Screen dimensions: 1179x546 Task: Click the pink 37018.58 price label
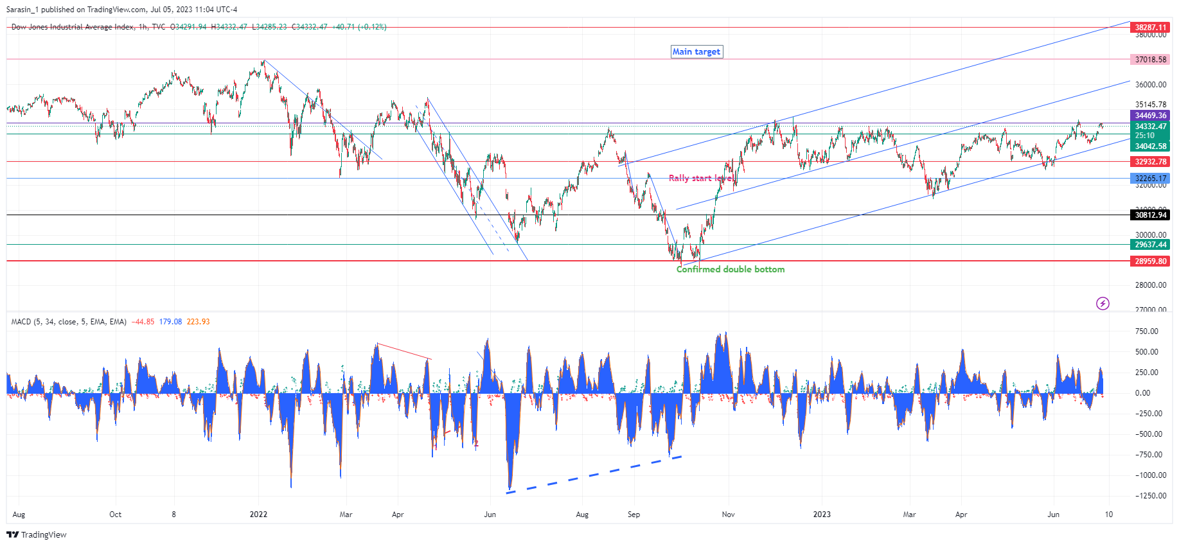pos(1150,60)
